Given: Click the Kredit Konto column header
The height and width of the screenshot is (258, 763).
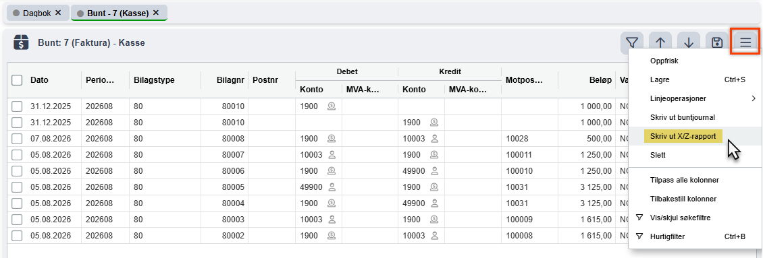Looking at the screenshot, I should (x=414, y=90).
